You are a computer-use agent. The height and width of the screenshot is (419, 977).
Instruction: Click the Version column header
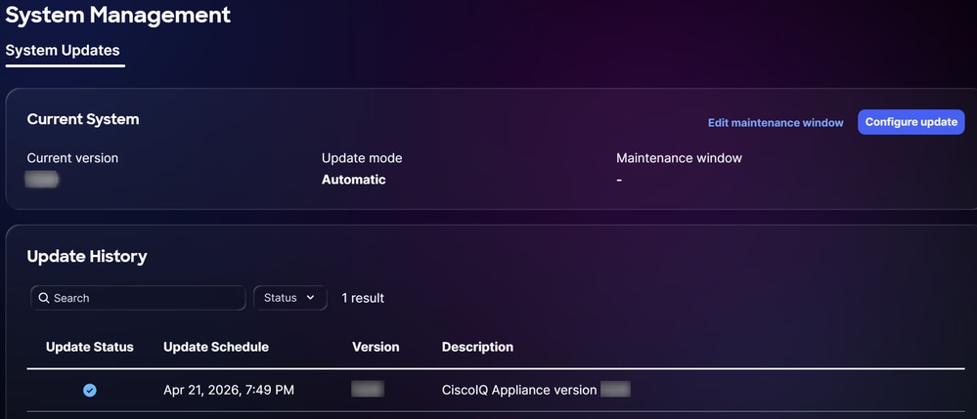376,347
